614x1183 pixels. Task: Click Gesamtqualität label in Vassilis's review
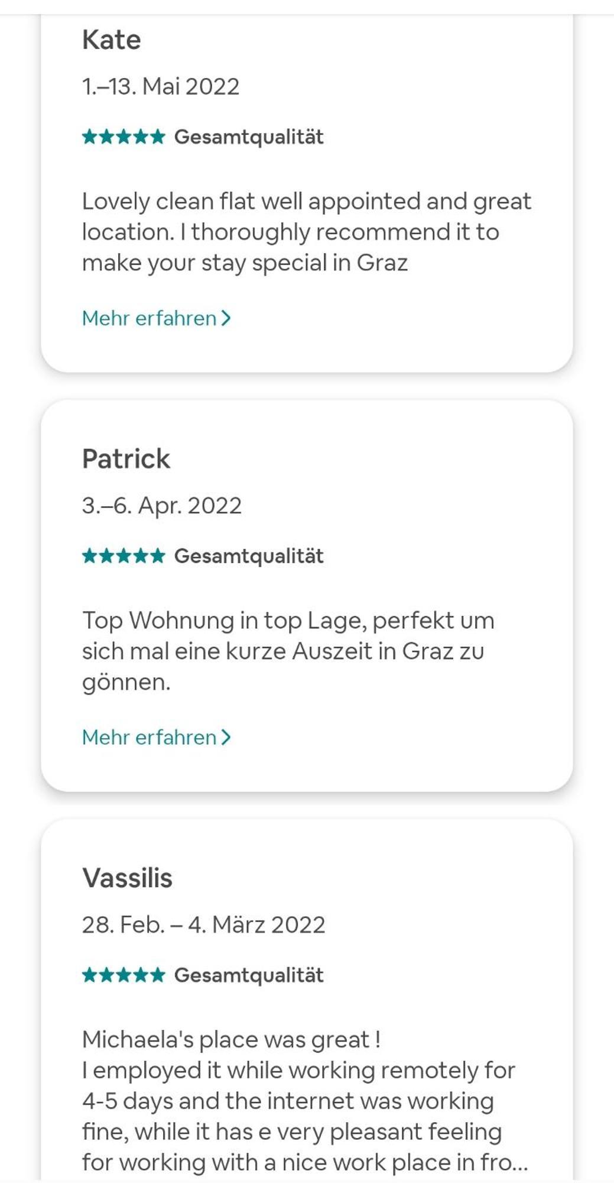tap(249, 976)
